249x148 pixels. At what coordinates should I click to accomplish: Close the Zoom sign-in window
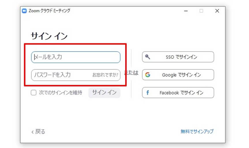(217, 11)
